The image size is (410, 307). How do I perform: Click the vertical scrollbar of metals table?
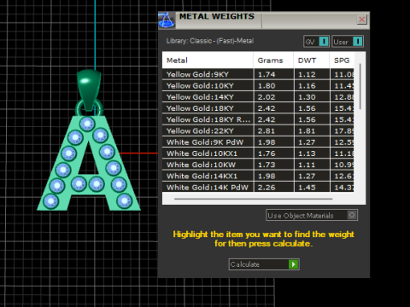[360, 86]
